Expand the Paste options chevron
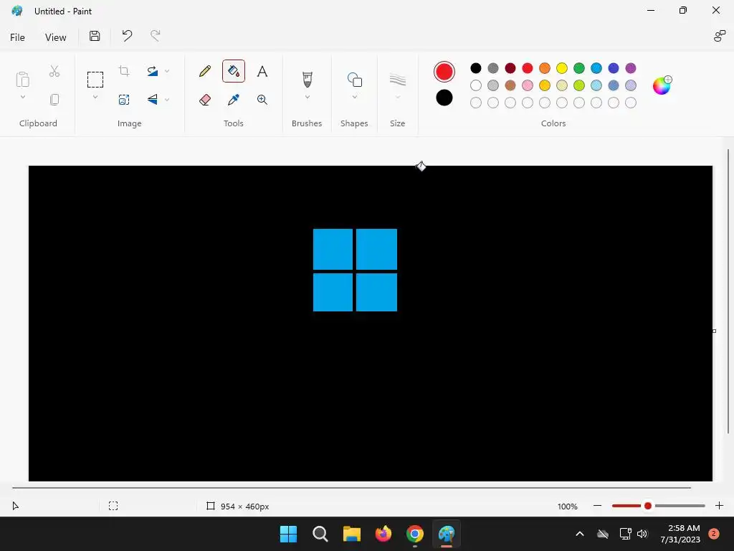This screenshot has width=734, height=551. [22, 97]
